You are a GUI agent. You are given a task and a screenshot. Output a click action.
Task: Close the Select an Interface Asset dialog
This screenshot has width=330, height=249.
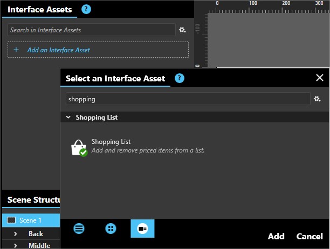pos(319,78)
